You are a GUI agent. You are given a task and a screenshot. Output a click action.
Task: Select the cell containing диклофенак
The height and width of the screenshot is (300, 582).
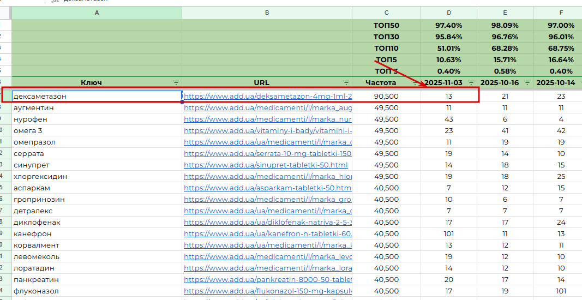point(97,223)
